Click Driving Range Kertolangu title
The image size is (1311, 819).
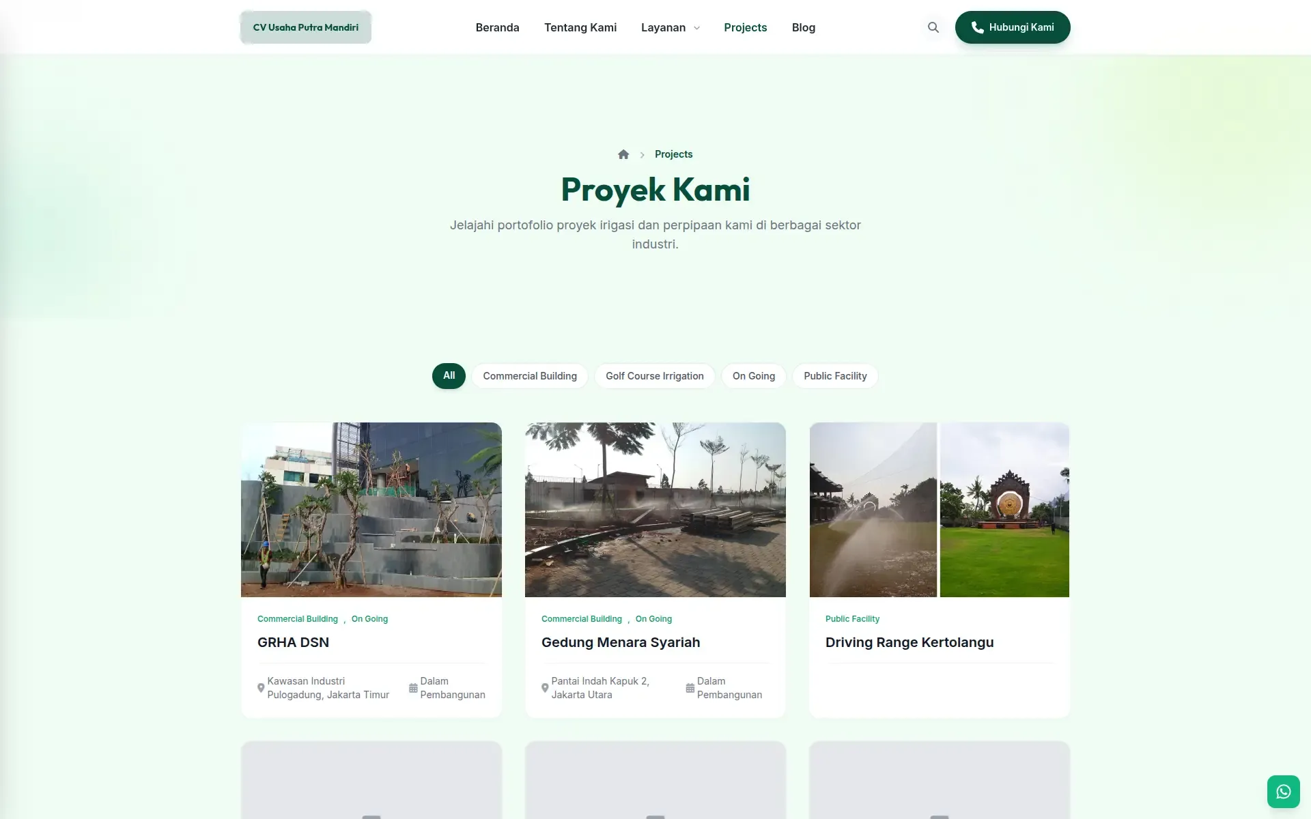pos(910,642)
